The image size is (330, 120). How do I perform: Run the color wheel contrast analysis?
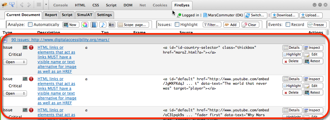(85, 25)
